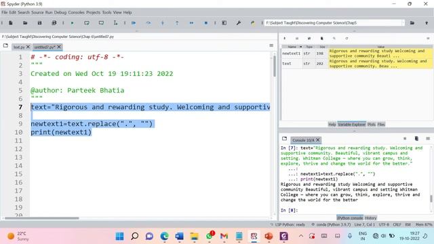Remove all variables icon
The width and height of the screenshot is (434, 244).
click(x=321, y=39)
